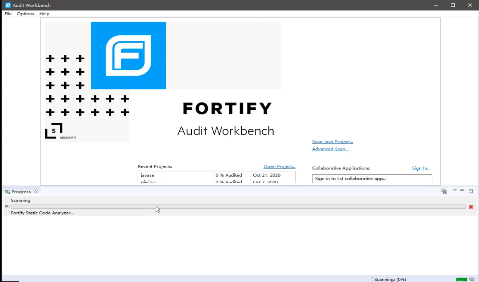Viewport: 479px width, 282px height.
Task: Click Scan Java Project link
Action: [x=333, y=142]
